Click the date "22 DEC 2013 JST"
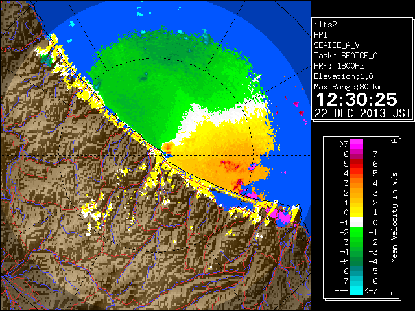Screen dimensions: 415x311 pyautogui.click(x=363, y=113)
